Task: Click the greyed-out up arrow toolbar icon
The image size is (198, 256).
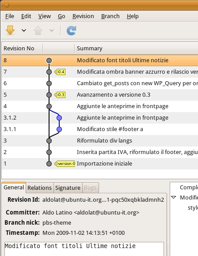Action: tap(38, 30)
